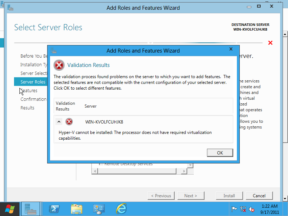Click the network status tray icon

(243, 209)
